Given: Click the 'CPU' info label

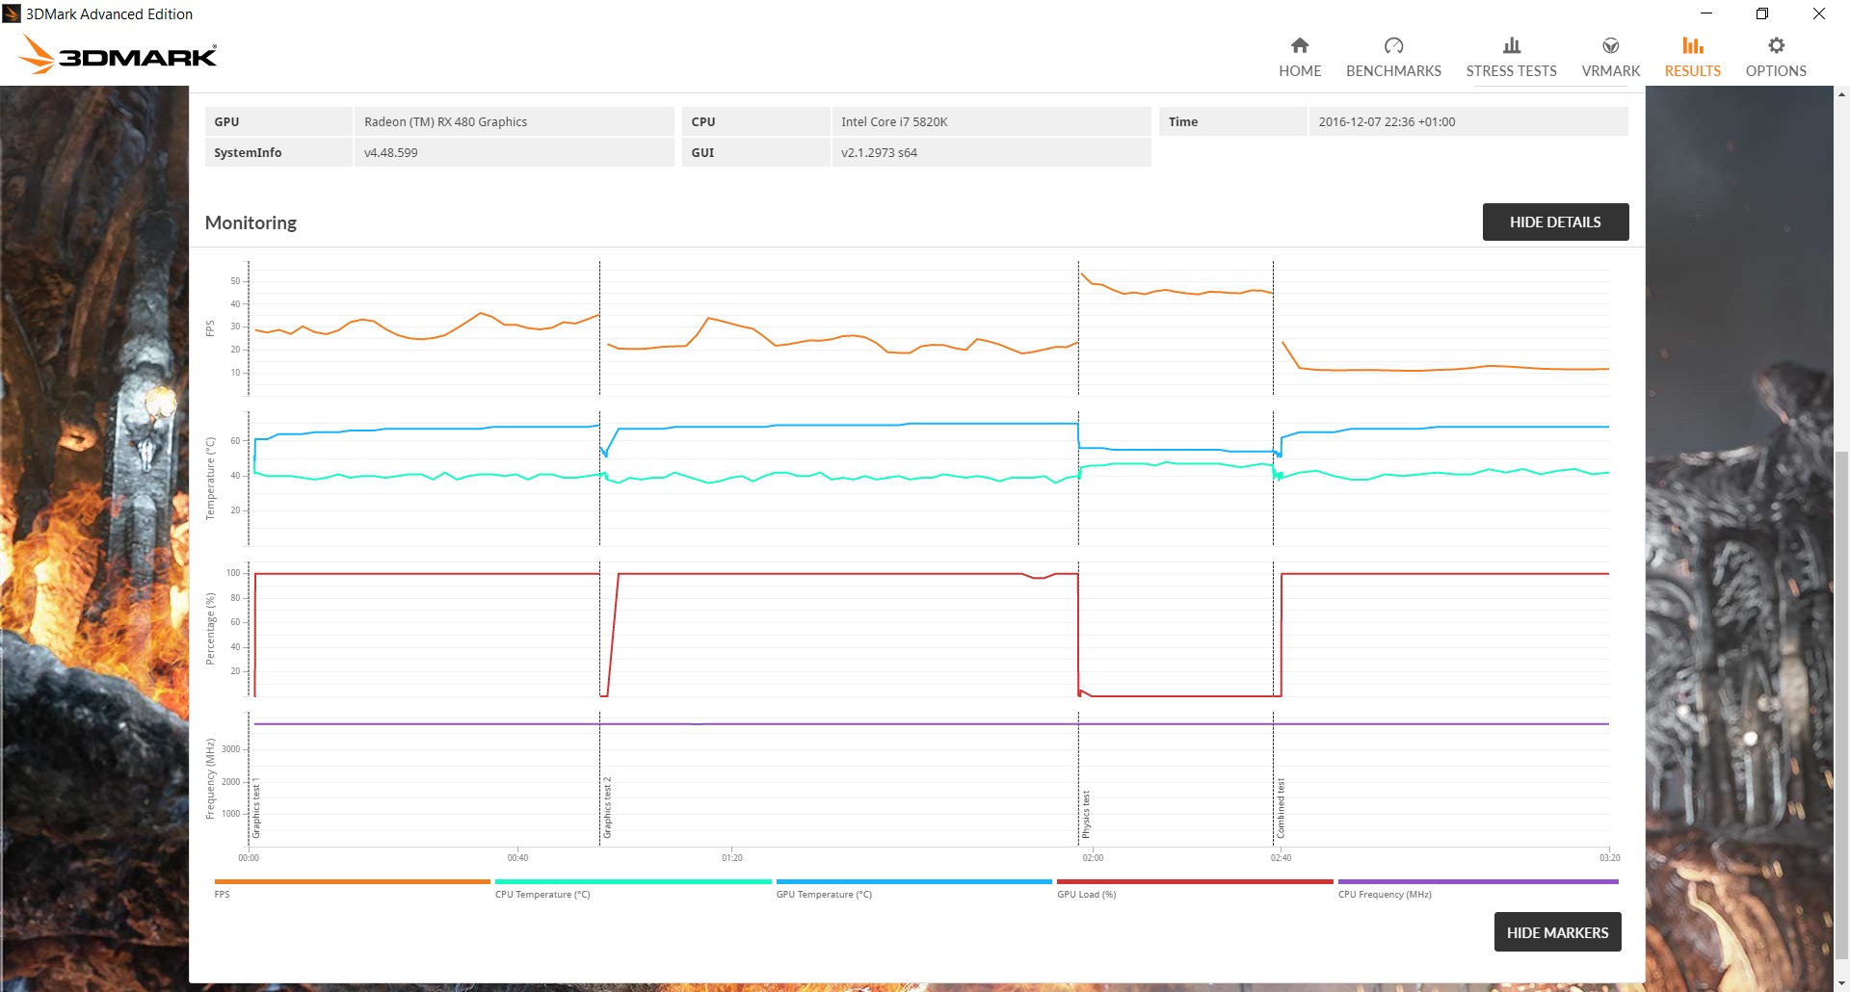Looking at the screenshot, I should pyautogui.click(x=703, y=121).
